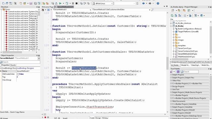Expand the Target Platforms (Linux64) node

[x=174, y=32]
